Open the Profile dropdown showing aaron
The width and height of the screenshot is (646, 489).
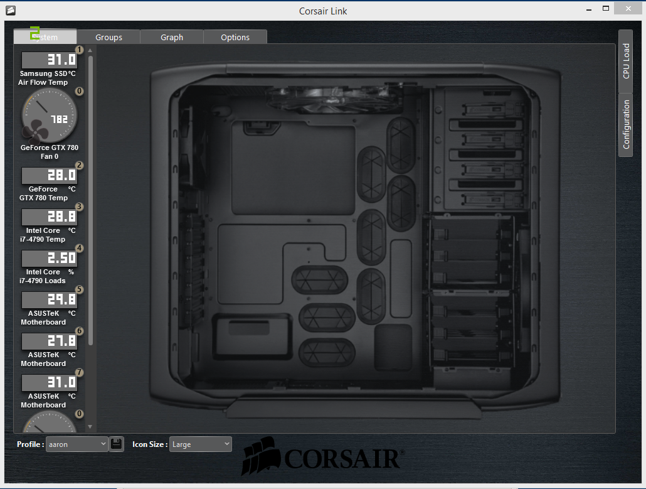[77, 444]
